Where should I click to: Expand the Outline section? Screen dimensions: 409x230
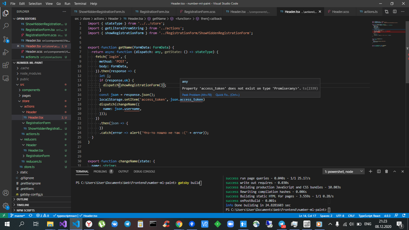41,199
